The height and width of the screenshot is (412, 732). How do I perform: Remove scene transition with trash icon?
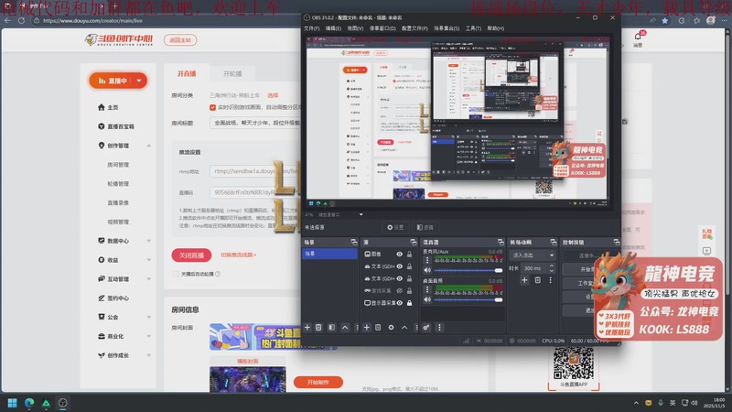point(537,280)
